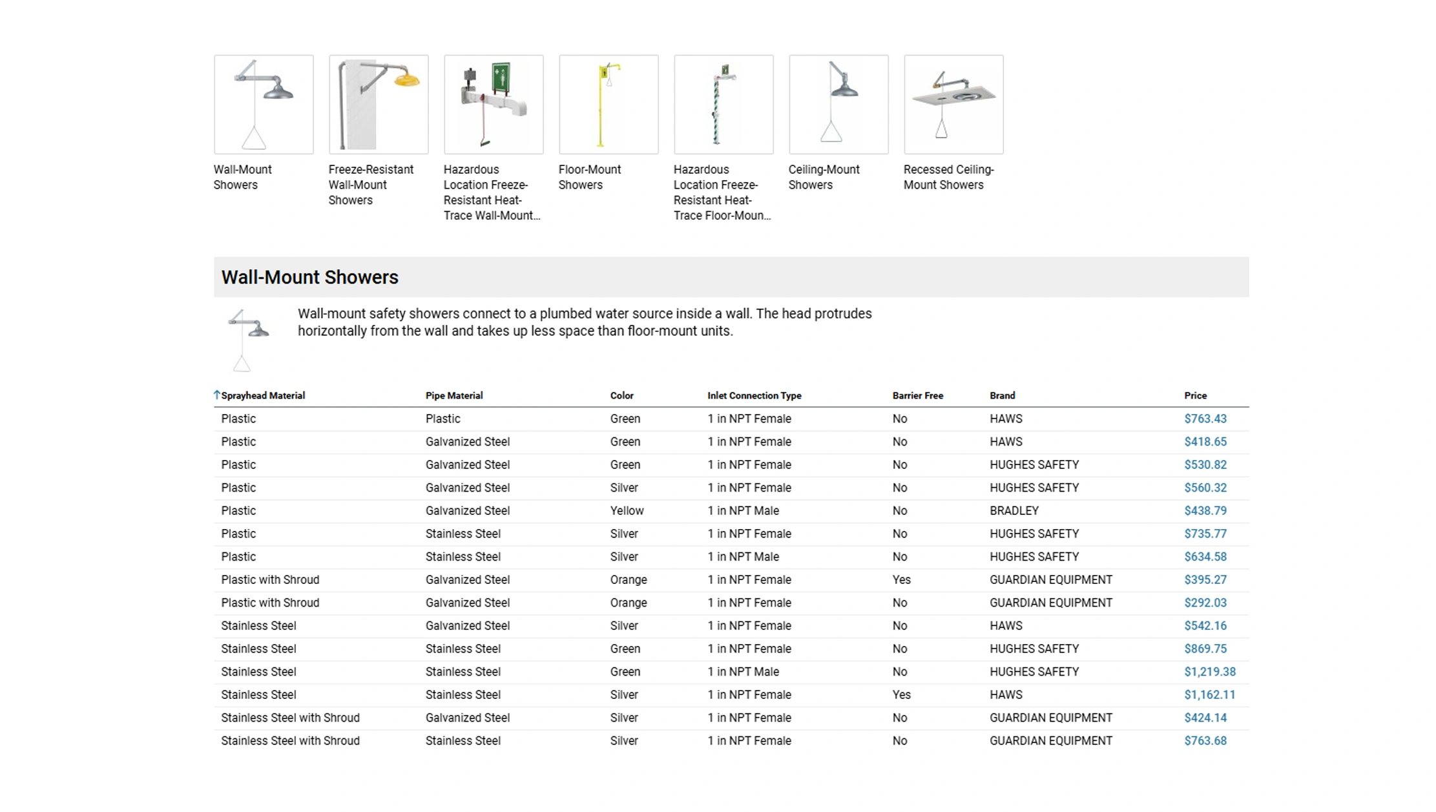This screenshot has height=812, width=1436.
Task: Click the Recessed Ceiling-Mount Showers label
Action: click(x=948, y=177)
